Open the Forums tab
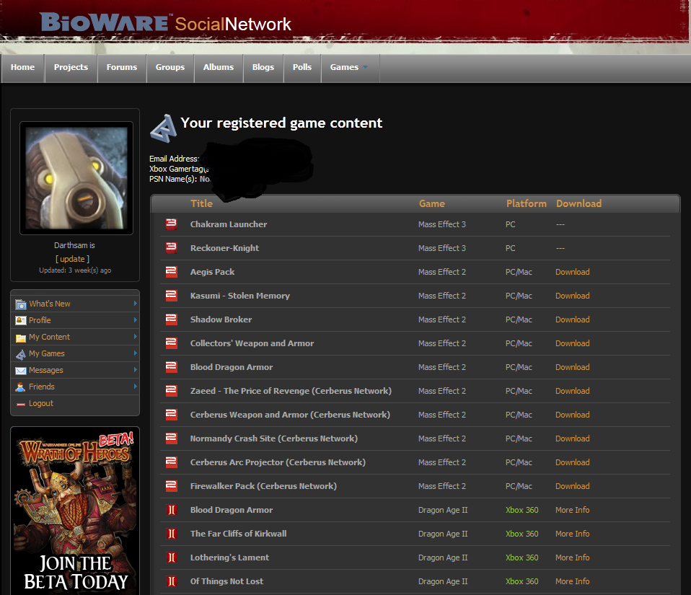Image resolution: width=691 pixels, height=595 pixels. 121,68
